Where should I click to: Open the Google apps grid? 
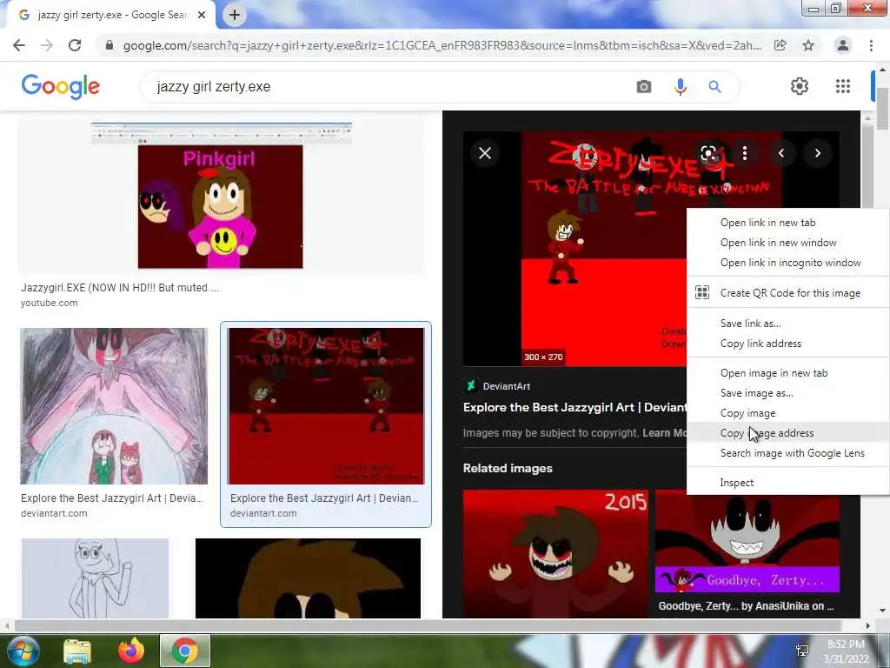843,86
